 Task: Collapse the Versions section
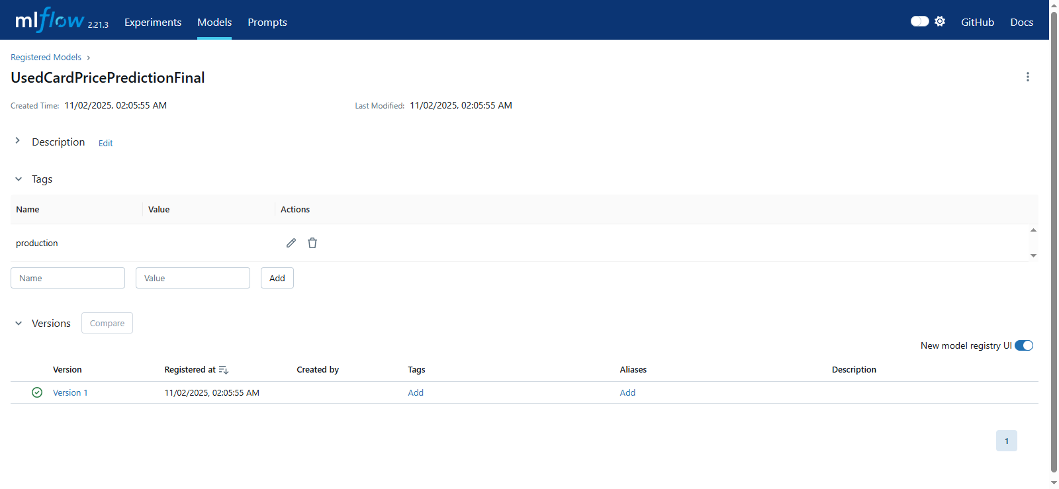pyautogui.click(x=19, y=324)
